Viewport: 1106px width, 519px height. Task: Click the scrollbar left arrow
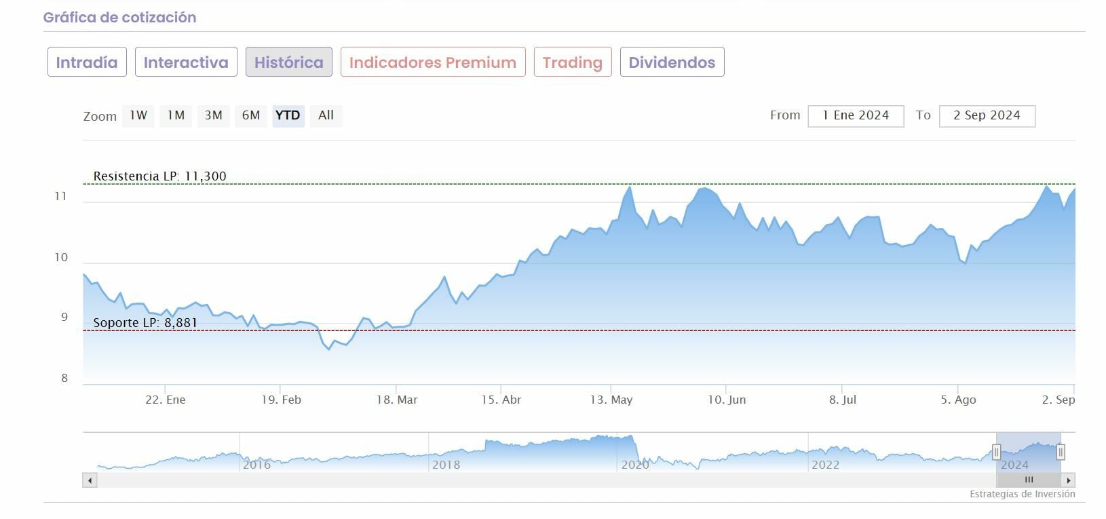click(x=90, y=480)
